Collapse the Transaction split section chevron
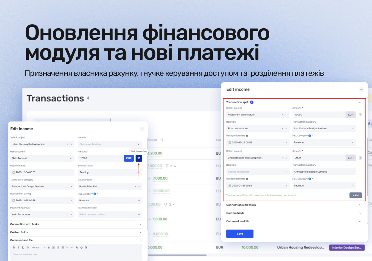This screenshot has height=261, width=372. click(x=360, y=102)
